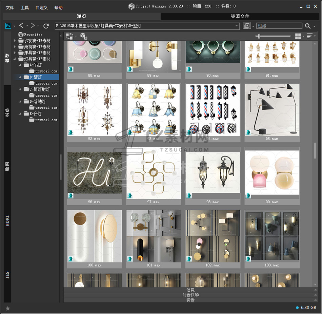Collapse the 灯具篇-TZ素材 folder
This screenshot has width=322, height=314.
[x=15, y=59]
